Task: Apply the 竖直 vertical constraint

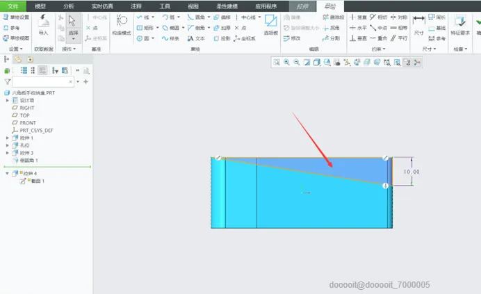Action: click(358, 17)
